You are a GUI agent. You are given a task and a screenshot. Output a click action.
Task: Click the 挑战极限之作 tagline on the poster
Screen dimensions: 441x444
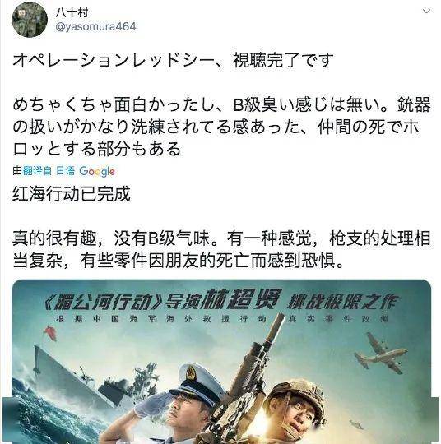[343, 301]
